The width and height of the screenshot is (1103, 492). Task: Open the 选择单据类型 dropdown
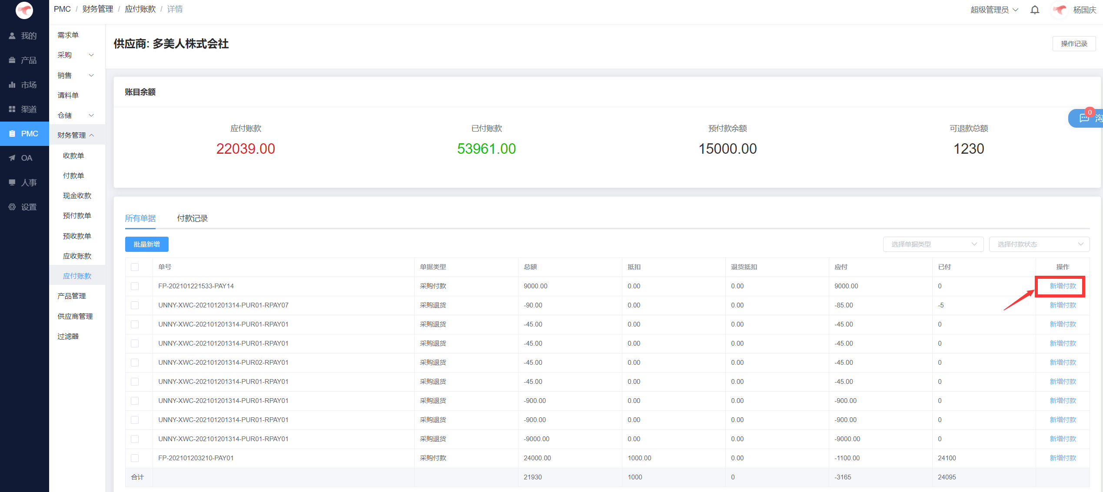coord(933,244)
